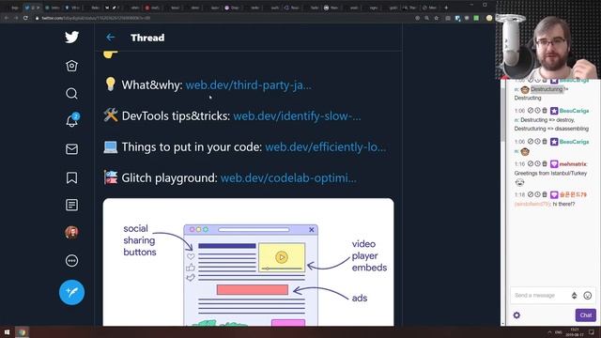Click the 'hi there!?' chat message text
This screenshot has width=601, height=338.
click(563, 204)
